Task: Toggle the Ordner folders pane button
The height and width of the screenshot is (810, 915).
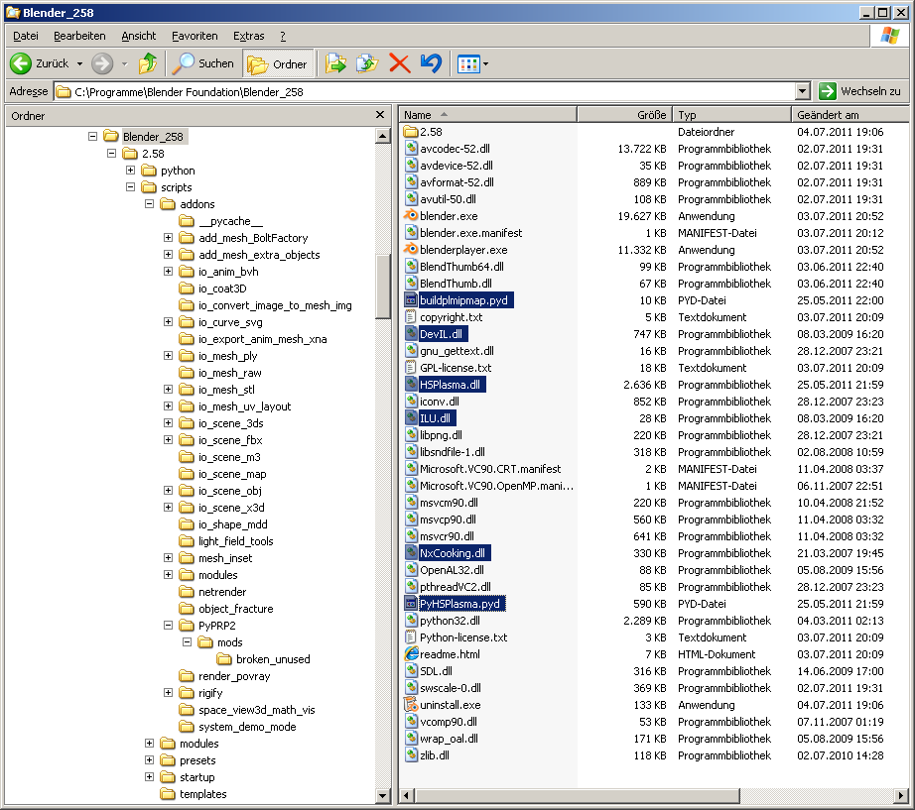Action: click(x=278, y=63)
